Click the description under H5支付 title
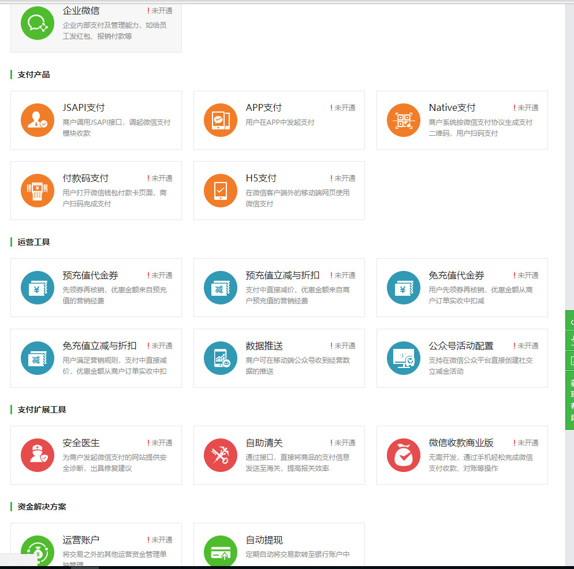Viewport: 574px width, 569px height. point(297,198)
